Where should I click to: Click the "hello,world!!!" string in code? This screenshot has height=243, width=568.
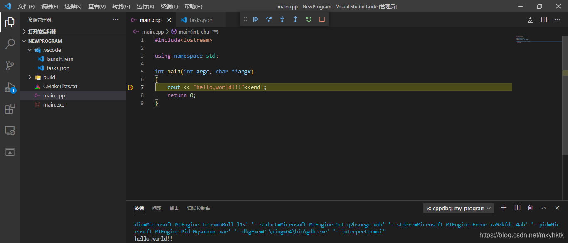219,87
